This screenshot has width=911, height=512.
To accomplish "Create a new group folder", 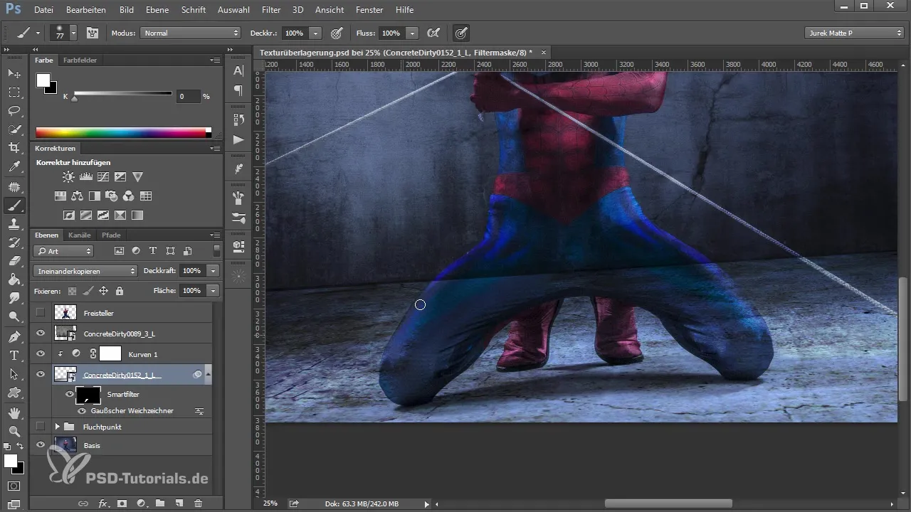I will [x=160, y=503].
